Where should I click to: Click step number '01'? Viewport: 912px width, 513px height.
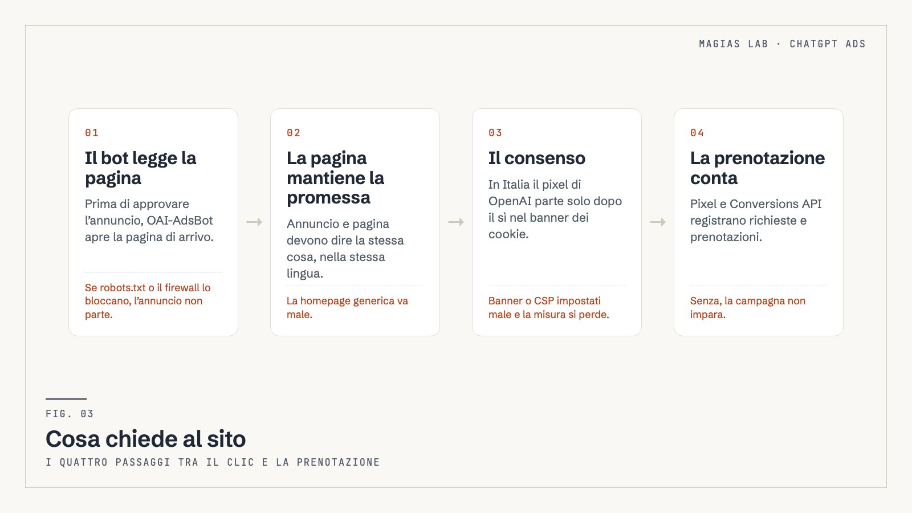(92, 133)
